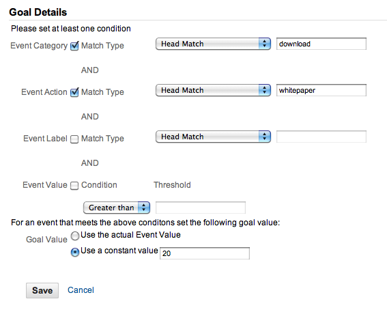Screen dimensions: 387x310
Task: Click stepper arrows on Greater than dropdown
Action: pyautogui.click(x=144, y=208)
